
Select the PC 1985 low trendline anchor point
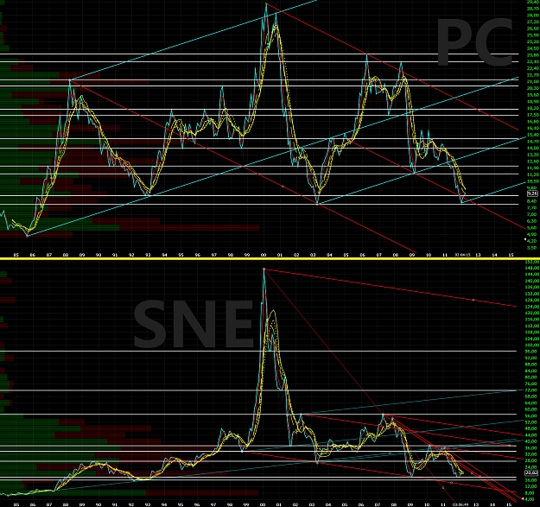28,236
